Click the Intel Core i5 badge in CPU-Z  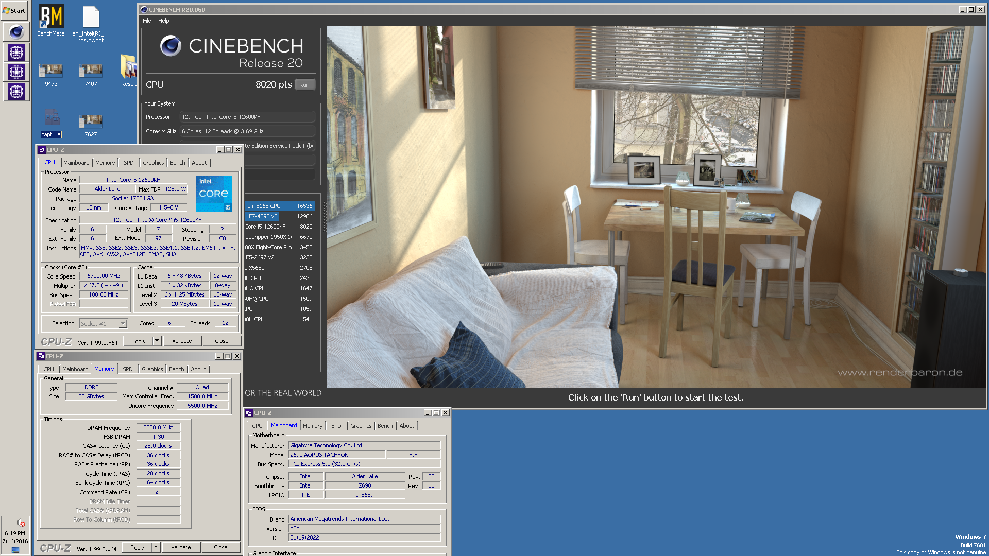[x=214, y=194]
